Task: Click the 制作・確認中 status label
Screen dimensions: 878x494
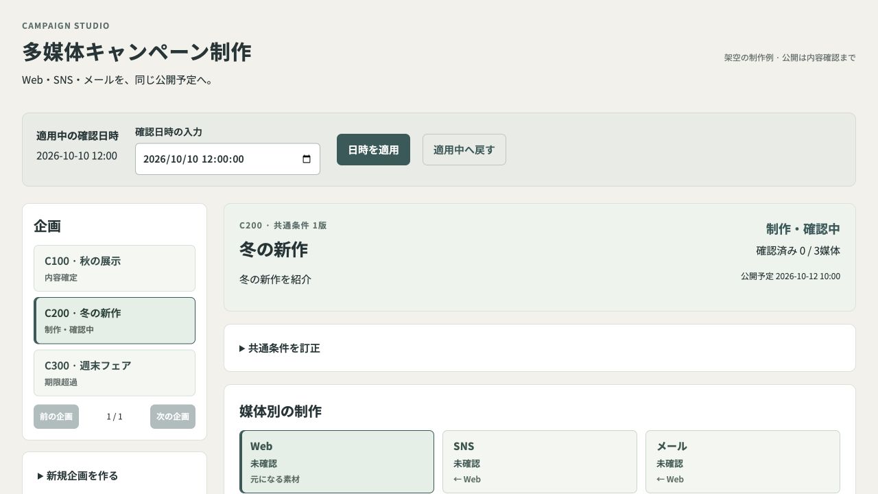Action: (x=803, y=228)
